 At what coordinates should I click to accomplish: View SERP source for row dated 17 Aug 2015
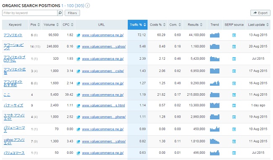234,71
